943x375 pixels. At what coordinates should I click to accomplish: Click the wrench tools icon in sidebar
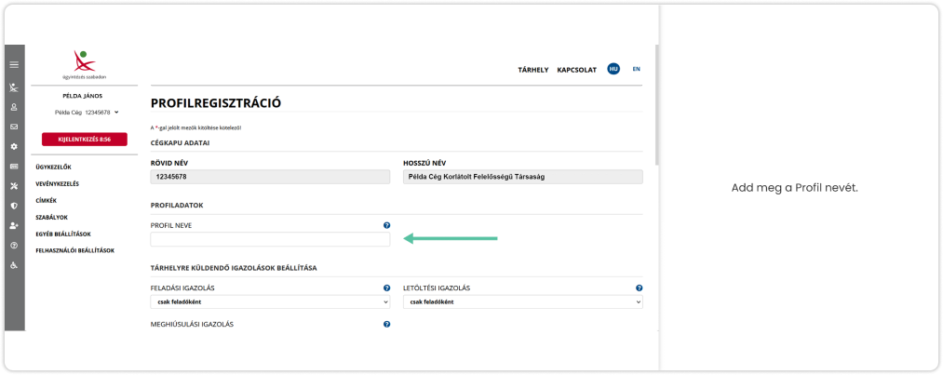(14, 186)
